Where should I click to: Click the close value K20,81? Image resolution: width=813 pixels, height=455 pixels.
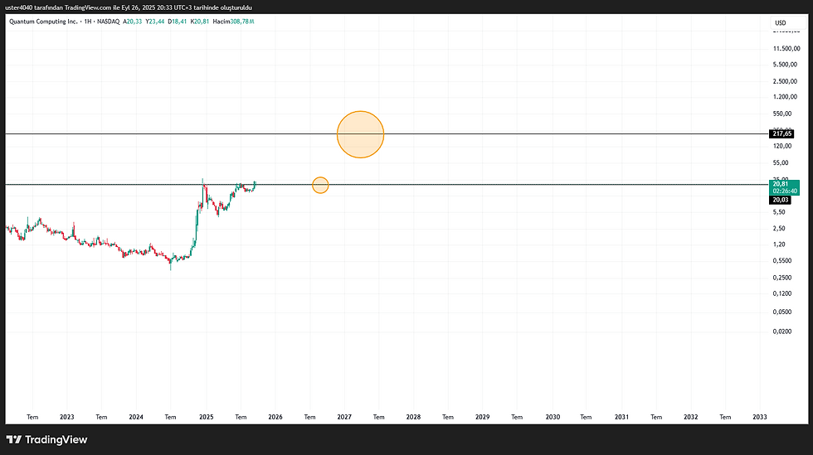(x=200, y=22)
